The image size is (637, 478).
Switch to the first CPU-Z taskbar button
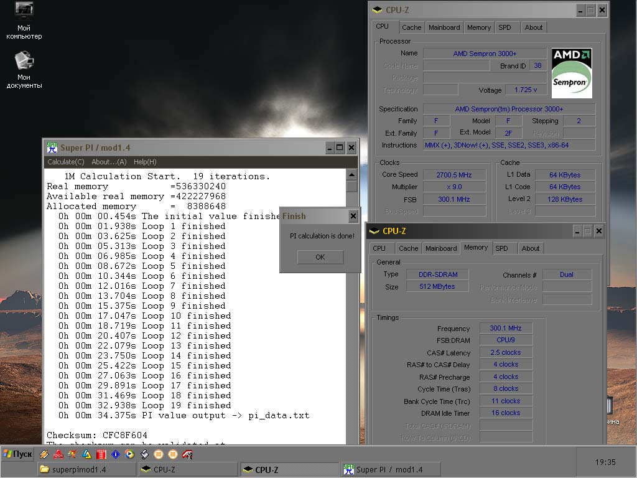(x=188, y=469)
